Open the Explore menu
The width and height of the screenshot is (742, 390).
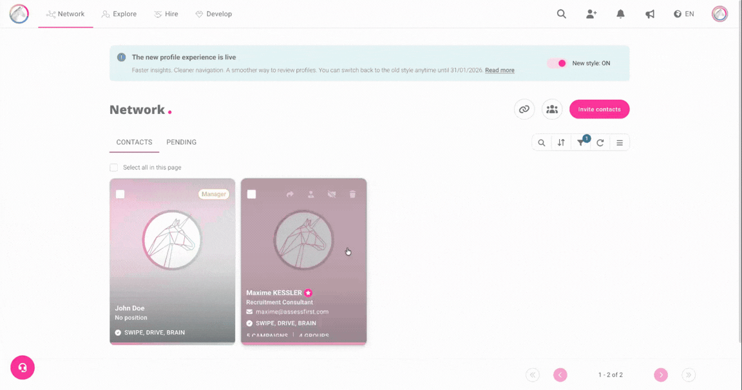[x=119, y=14]
